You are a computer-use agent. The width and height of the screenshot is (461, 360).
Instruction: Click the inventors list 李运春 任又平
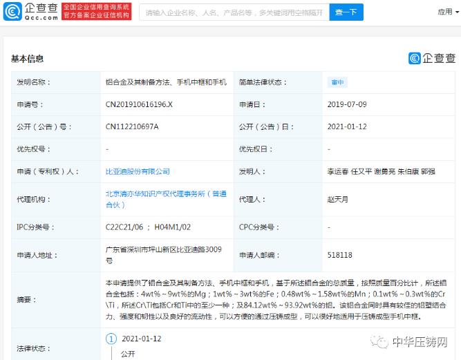click(x=381, y=171)
